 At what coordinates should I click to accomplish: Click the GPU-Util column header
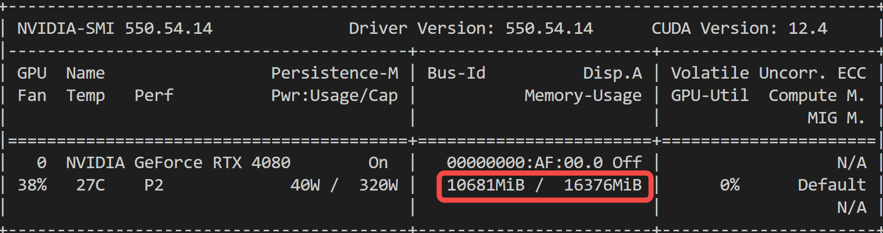(710, 95)
